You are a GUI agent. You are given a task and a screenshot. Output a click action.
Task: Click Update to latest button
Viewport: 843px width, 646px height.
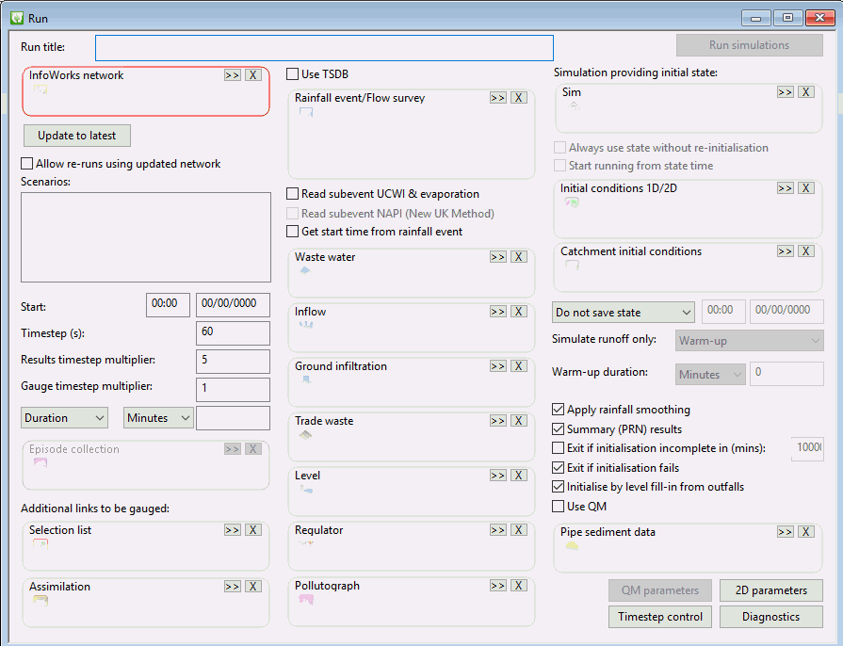(77, 136)
